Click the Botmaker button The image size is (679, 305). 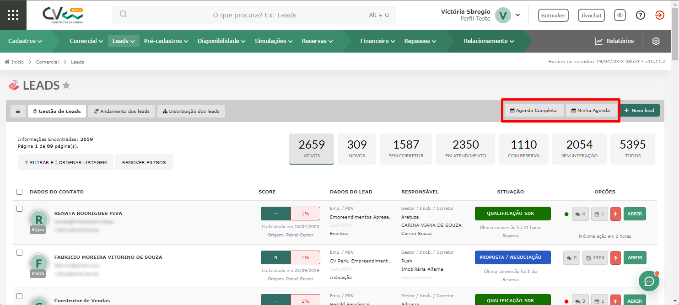pyautogui.click(x=553, y=15)
